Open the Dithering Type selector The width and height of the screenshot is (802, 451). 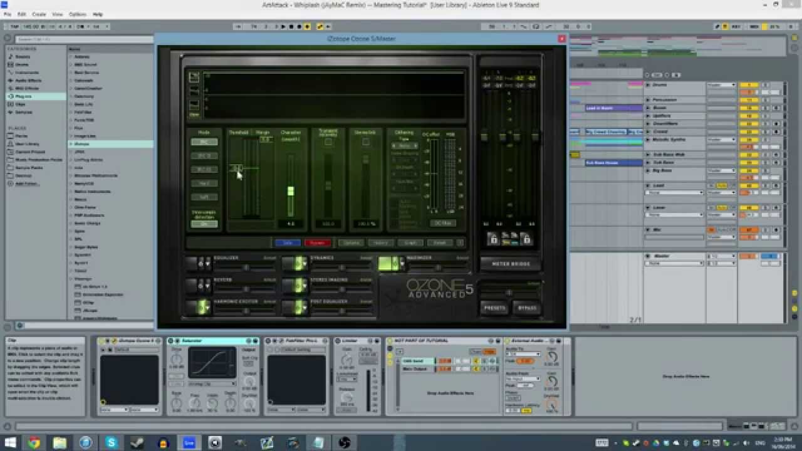pyautogui.click(x=404, y=145)
